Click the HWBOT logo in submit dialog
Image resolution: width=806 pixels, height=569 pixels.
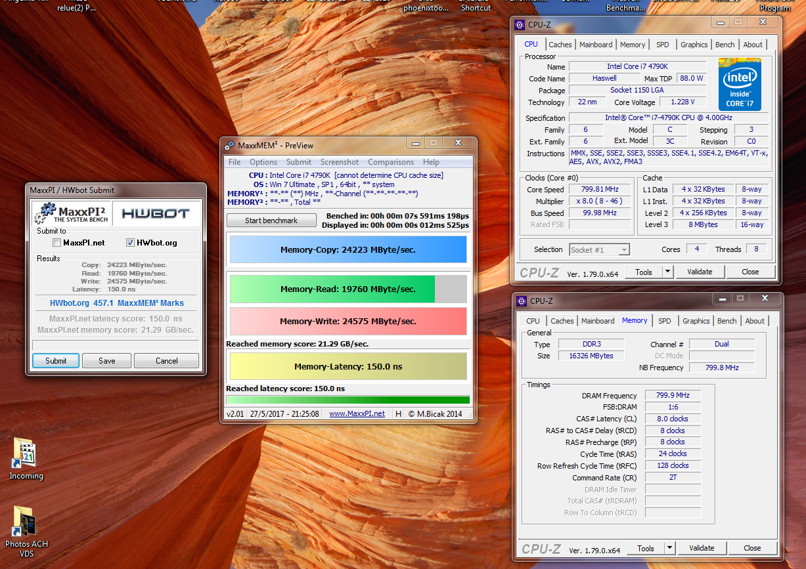click(155, 213)
